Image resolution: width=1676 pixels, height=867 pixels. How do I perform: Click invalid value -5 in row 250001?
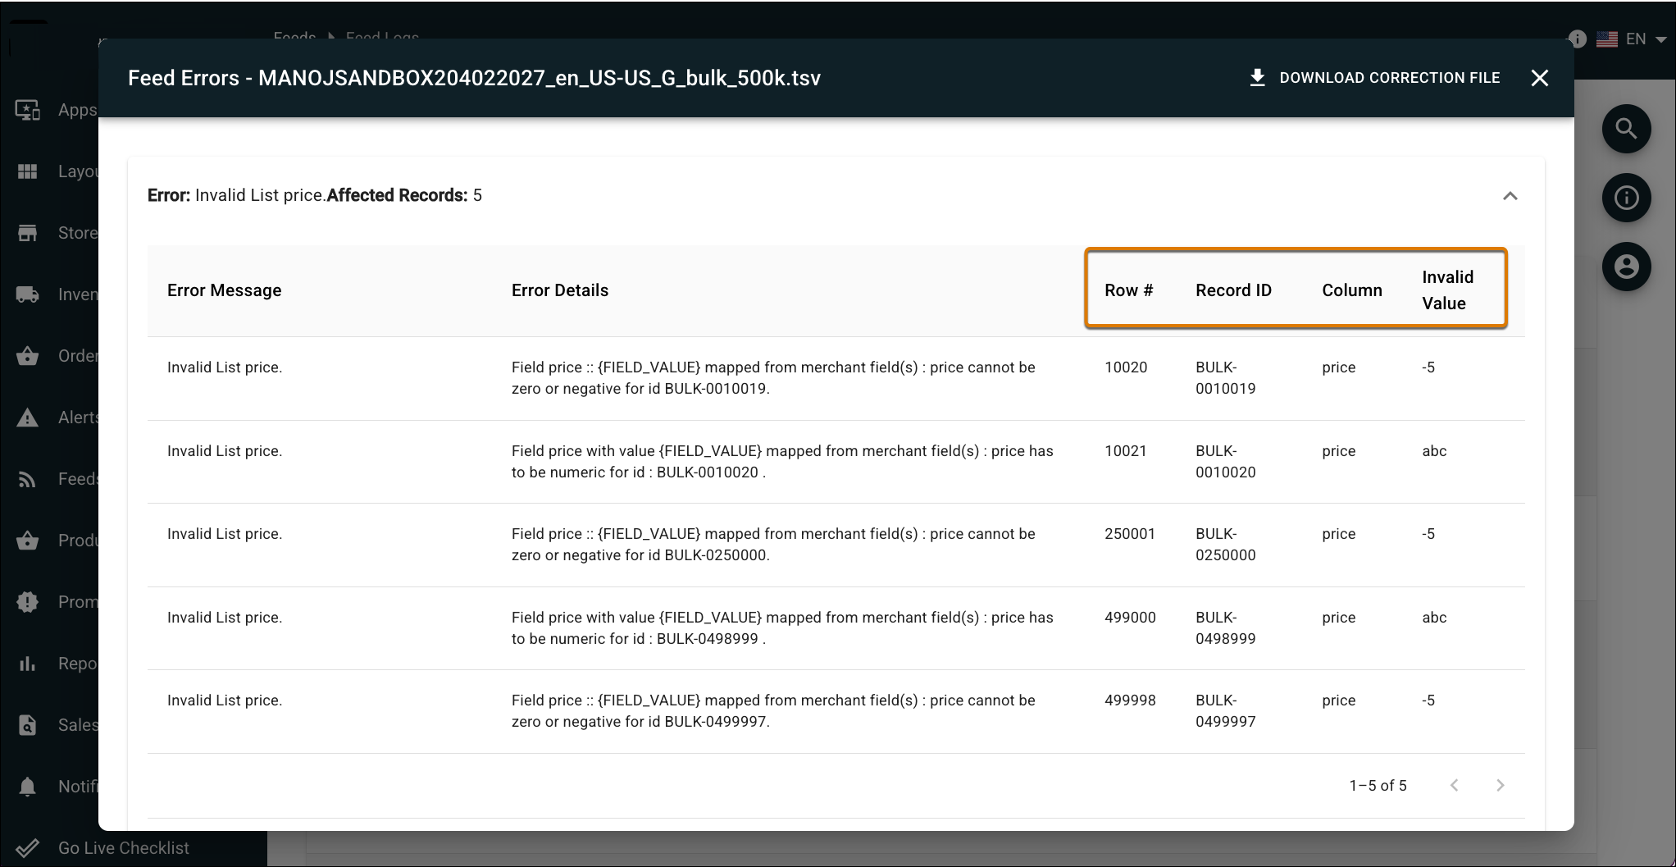[1428, 534]
